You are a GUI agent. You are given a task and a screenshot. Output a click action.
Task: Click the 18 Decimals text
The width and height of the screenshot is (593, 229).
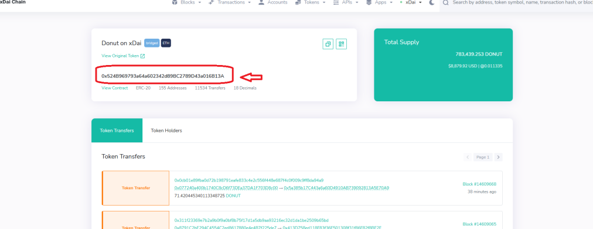[245, 88]
